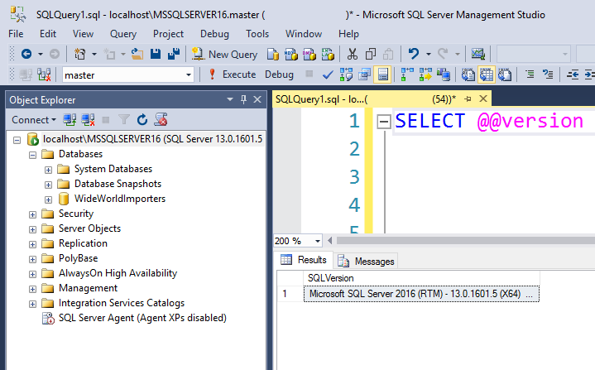Click the Navigate Backward arrow icon
This screenshot has width=595, height=370.
point(26,55)
